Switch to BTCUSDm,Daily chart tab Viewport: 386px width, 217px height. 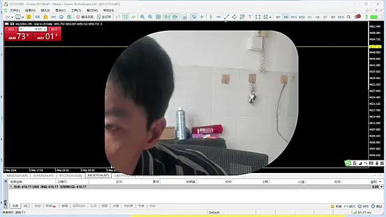71,175
